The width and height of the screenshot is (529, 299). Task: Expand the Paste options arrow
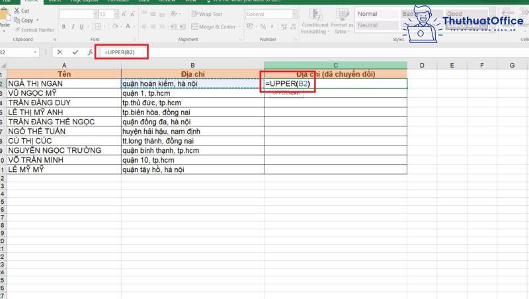point(5,30)
